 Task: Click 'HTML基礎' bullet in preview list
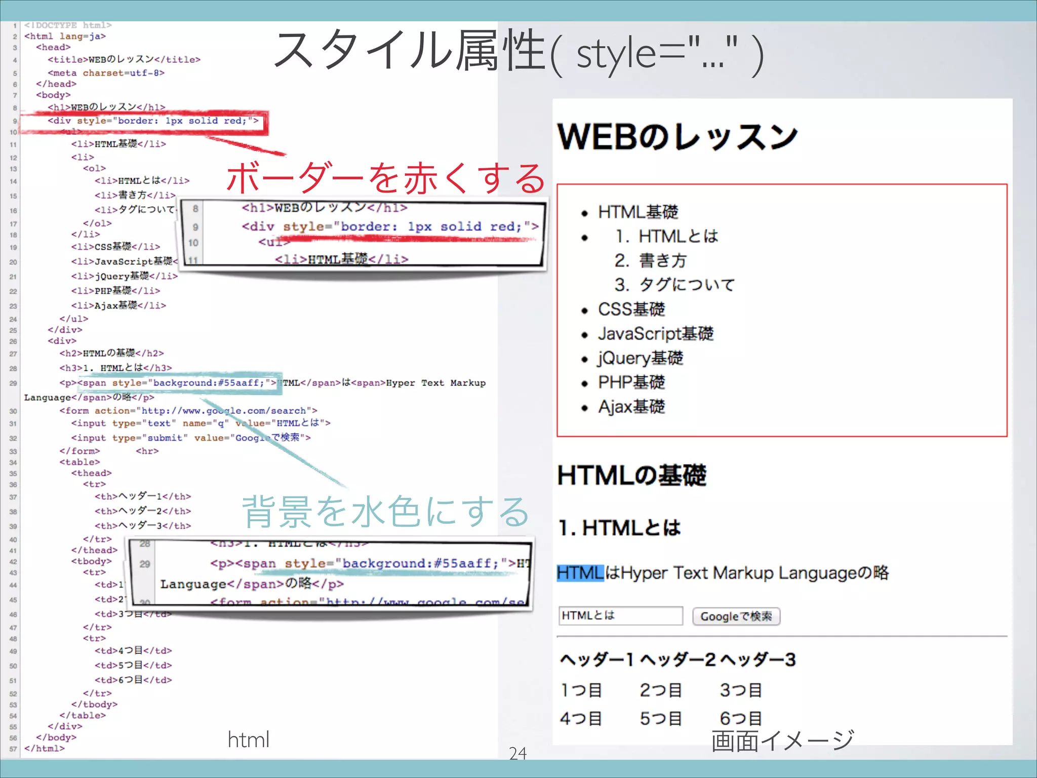tap(638, 212)
